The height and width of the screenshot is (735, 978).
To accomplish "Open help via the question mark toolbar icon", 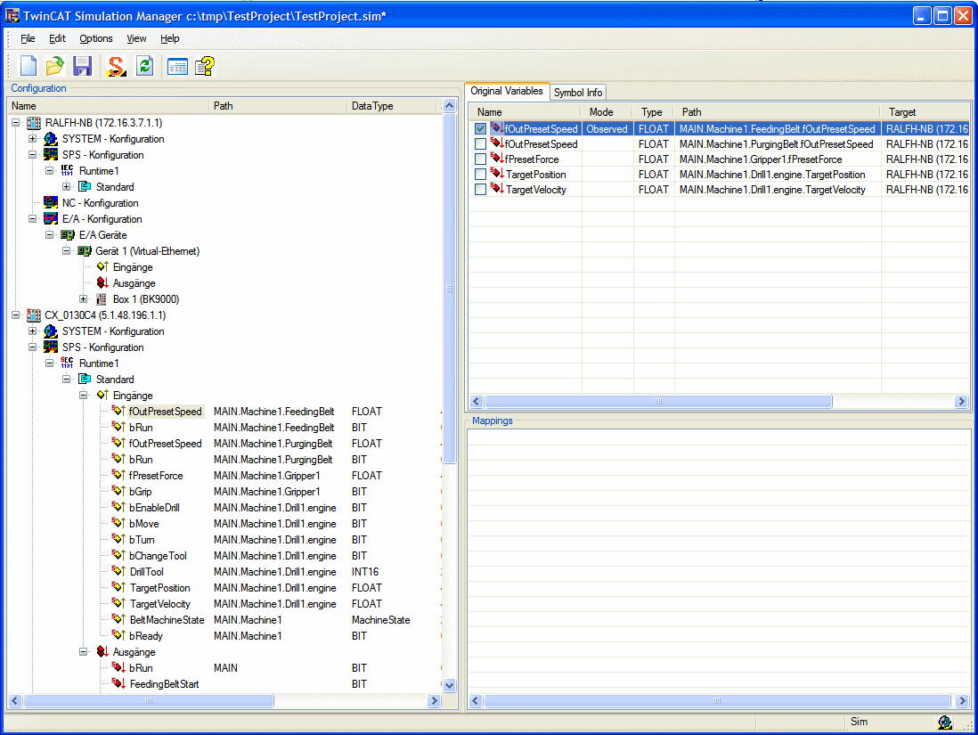I will (x=205, y=66).
